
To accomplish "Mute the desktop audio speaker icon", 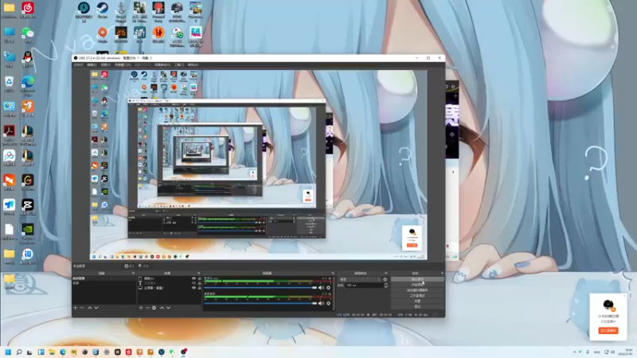I will click(x=321, y=303).
